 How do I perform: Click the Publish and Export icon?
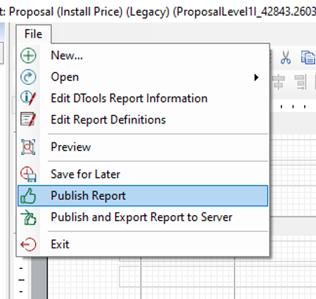28,217
